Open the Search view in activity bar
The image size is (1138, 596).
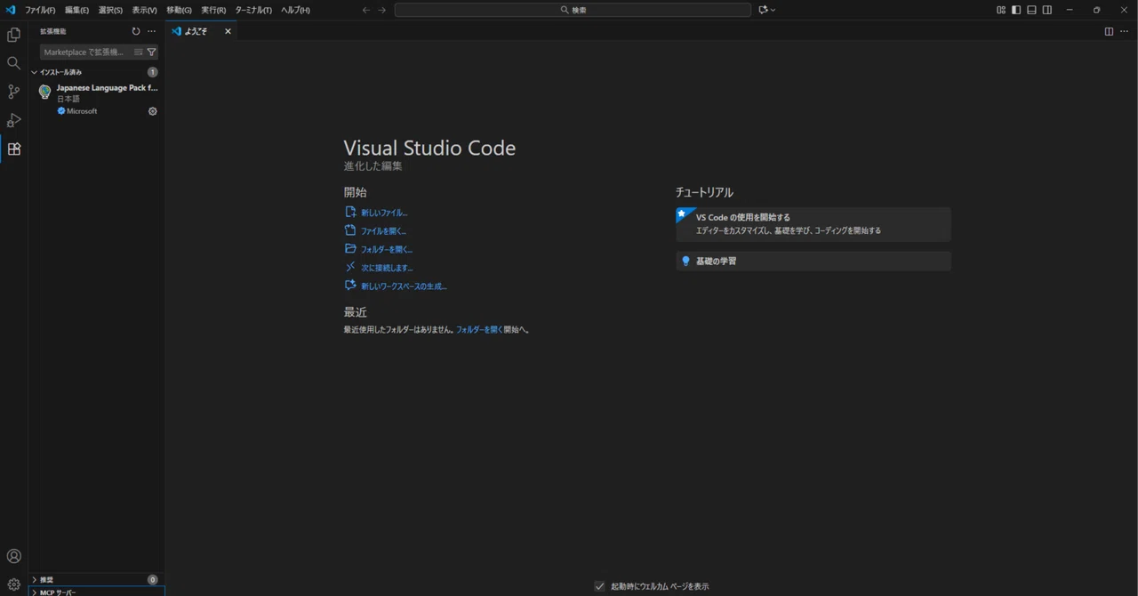point(13,63)
